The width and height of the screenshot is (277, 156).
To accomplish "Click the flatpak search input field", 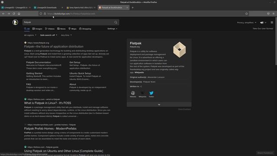I will pyautogui.click(x=68, y=22).
